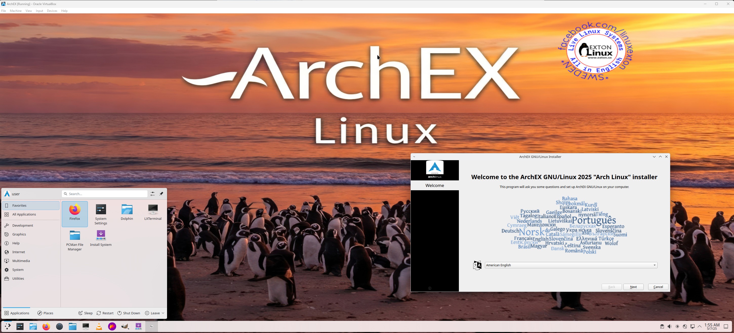Screen dimensions: 734x333
Task: Open System Settings in the Favorites grid
Action: [101, 214]
